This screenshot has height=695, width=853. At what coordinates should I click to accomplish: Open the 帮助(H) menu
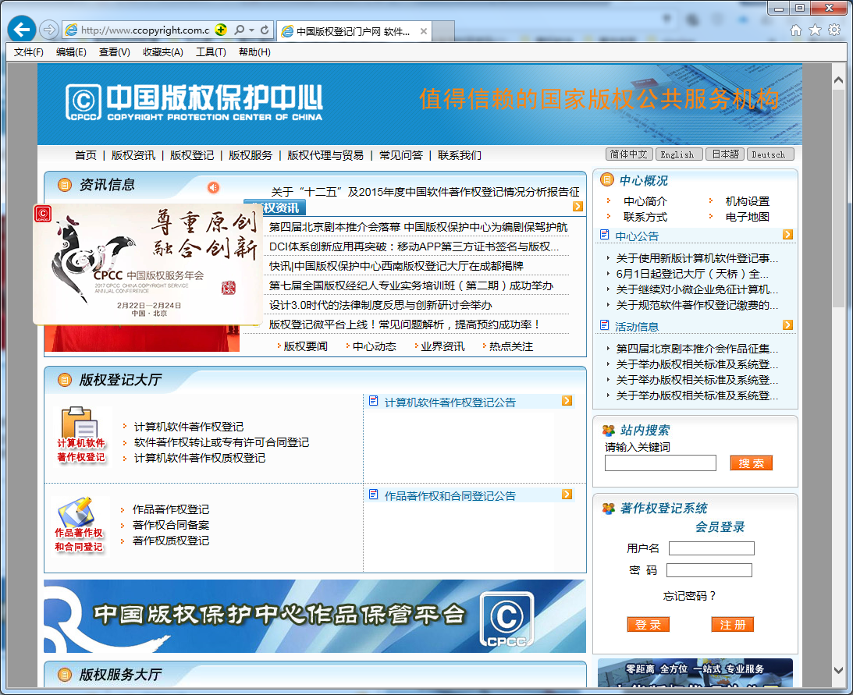coord(254,52)
